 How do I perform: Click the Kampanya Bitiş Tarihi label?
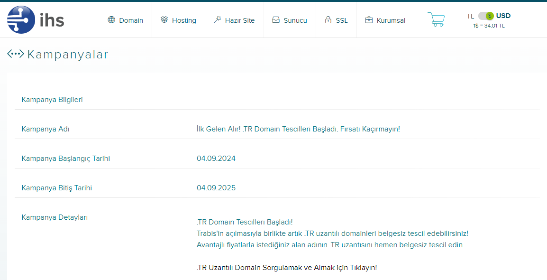(x=57, y=188)
